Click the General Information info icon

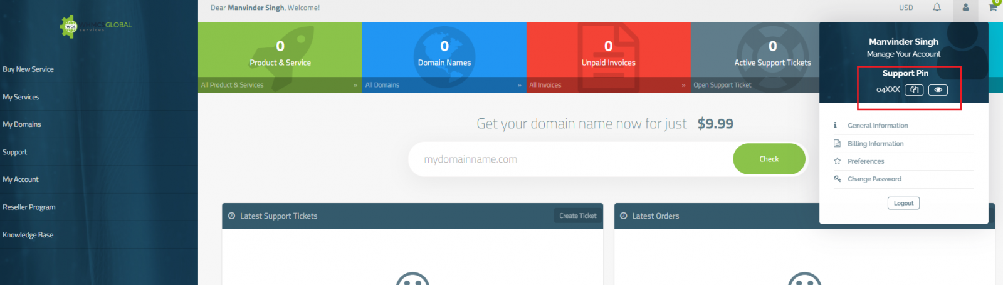pyautogui.click(x=835, y=125)
